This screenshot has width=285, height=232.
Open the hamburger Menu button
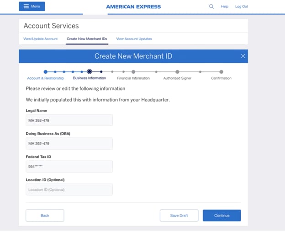point(32,6)
